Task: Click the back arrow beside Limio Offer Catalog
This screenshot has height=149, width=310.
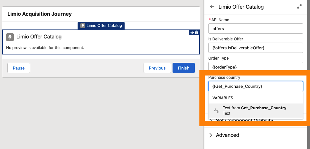Action: [x=212, y=6]
